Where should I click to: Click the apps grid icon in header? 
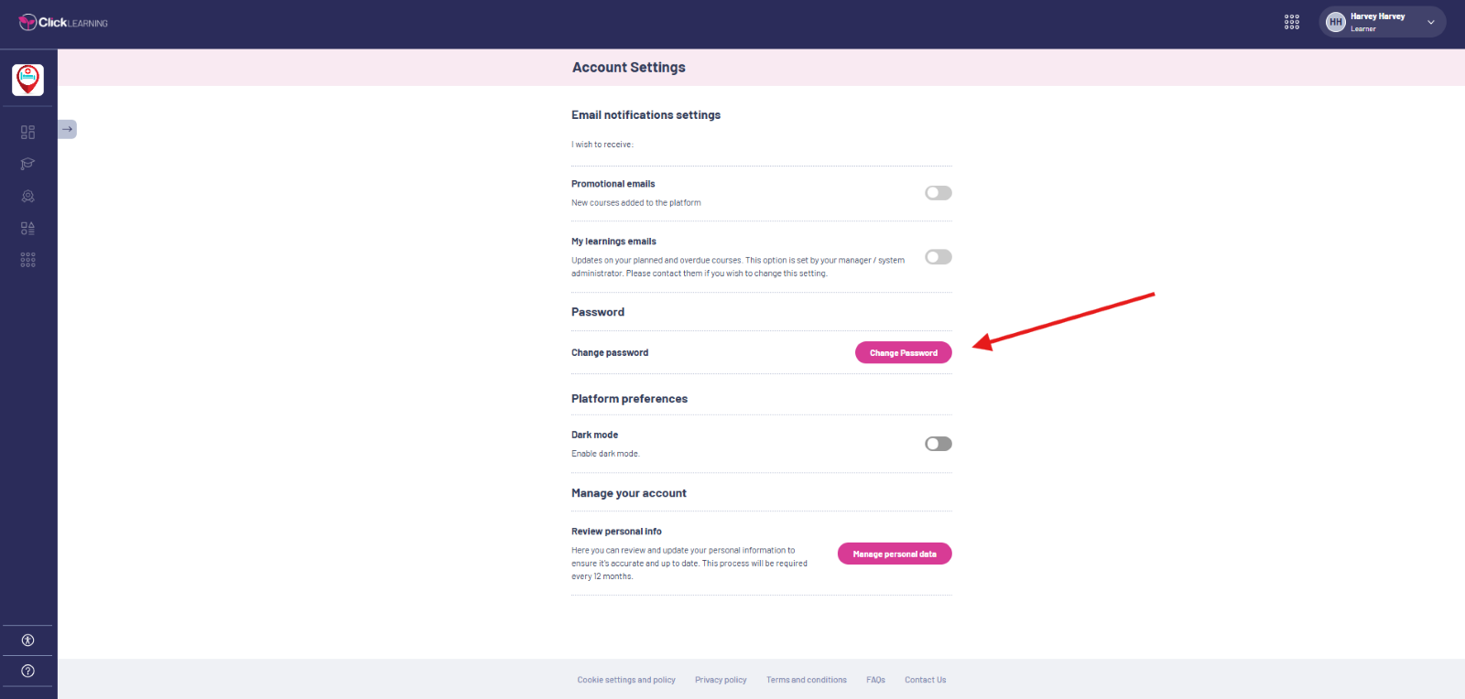(x=1292, y=22)
